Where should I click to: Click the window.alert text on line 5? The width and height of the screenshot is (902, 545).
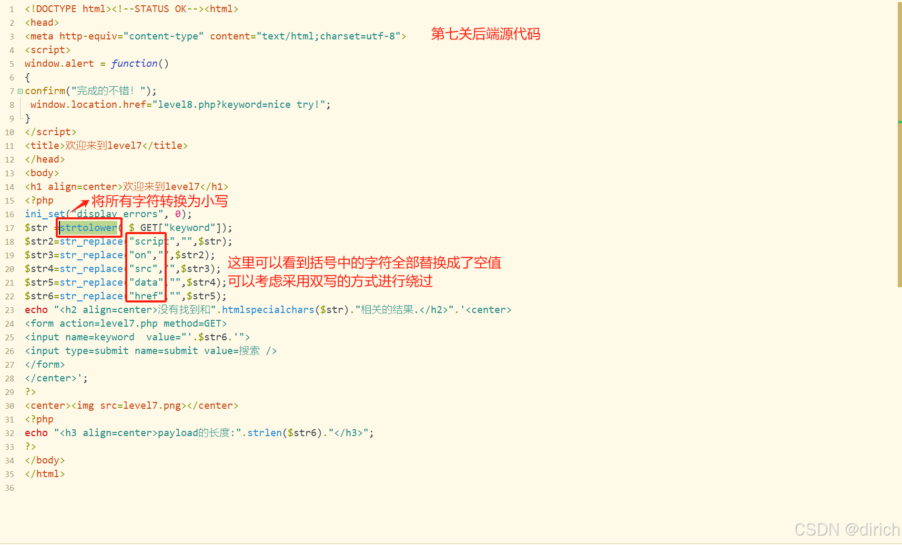(59, 64)
